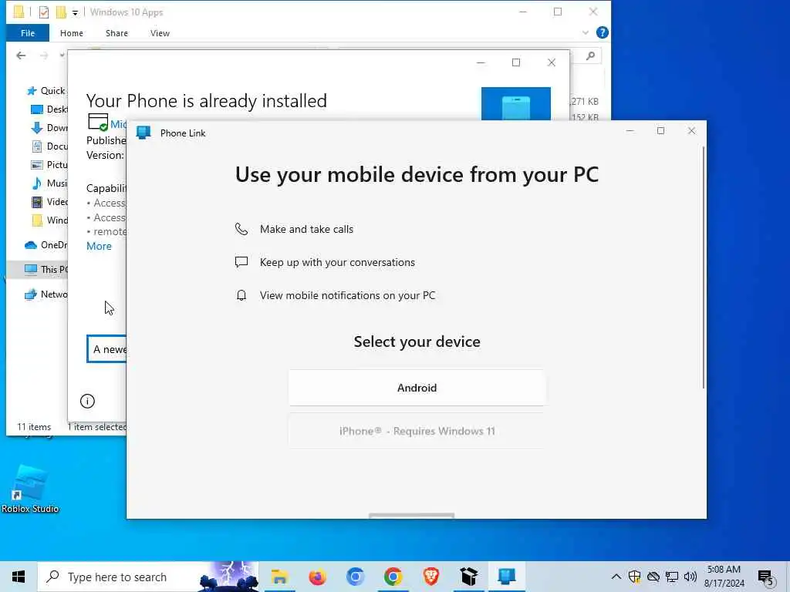Open the volume speaker tray icon

click(690, 577)
